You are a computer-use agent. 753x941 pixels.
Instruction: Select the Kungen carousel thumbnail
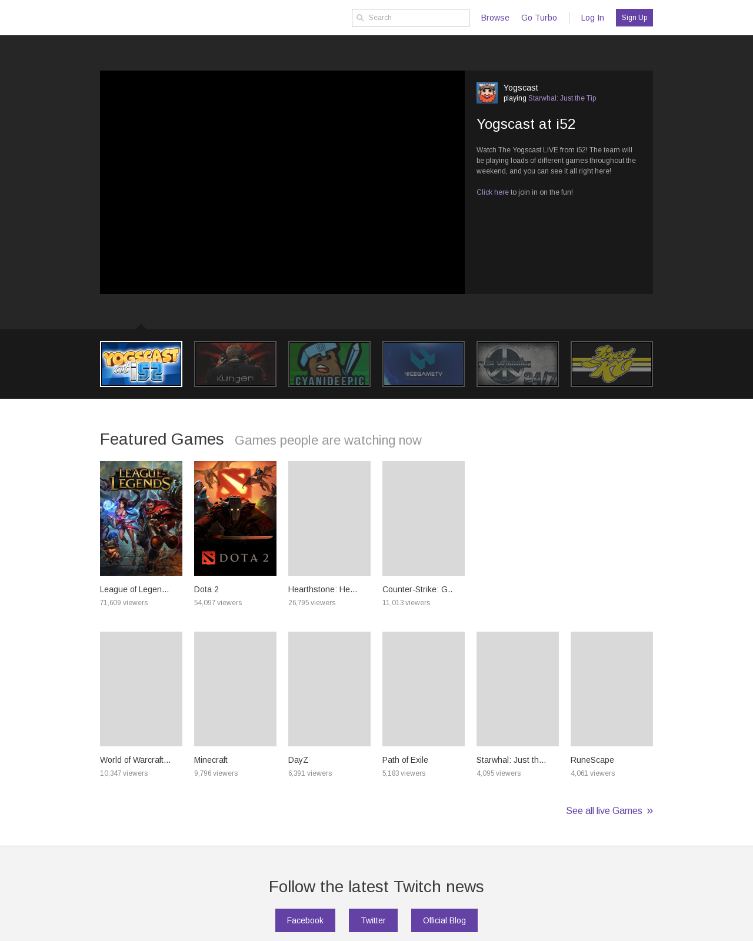click(235, 364)
